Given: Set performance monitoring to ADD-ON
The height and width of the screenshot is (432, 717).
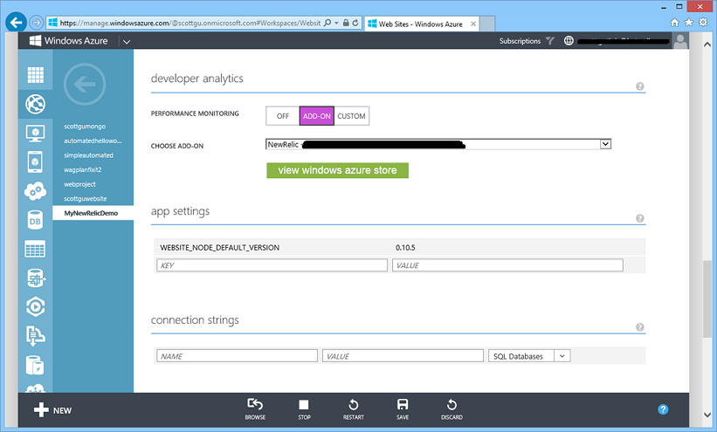Looking at the screenshot, I should 316,116.
